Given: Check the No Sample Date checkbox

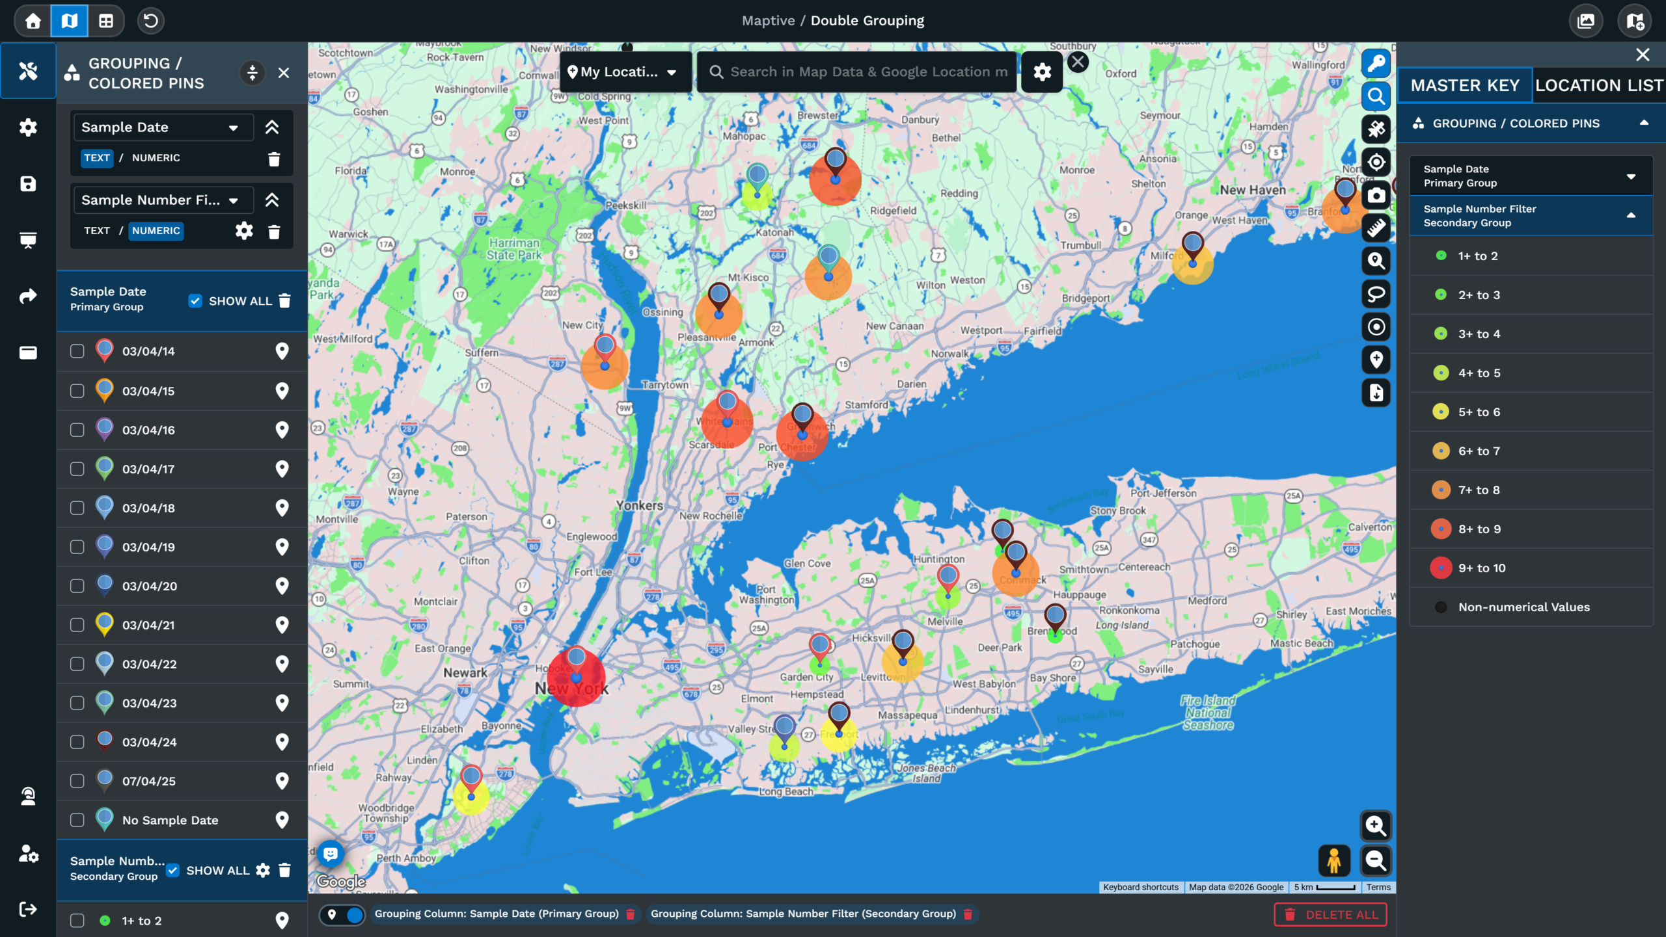Looking at the screenshot, I should [x=77, y=820].
